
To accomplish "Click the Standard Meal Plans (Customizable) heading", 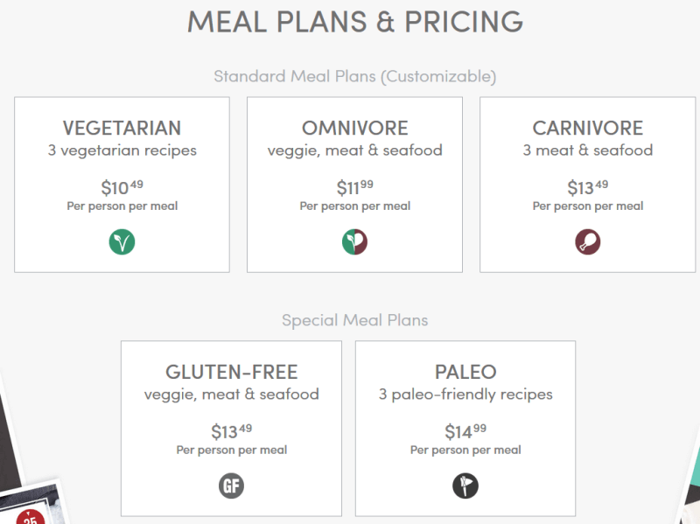I will (x=355, y=76).
